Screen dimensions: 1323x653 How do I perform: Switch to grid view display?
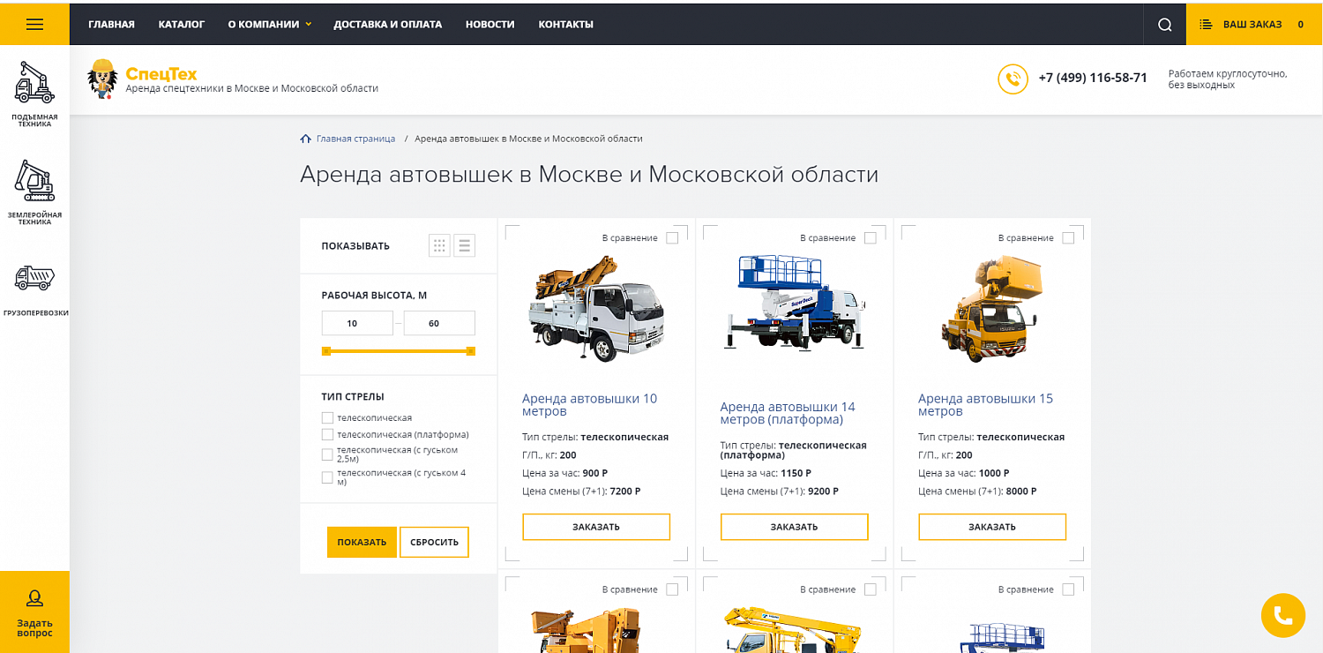pos(439,245)
